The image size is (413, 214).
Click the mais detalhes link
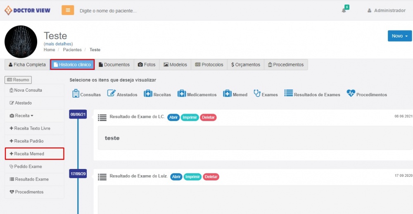58,44
